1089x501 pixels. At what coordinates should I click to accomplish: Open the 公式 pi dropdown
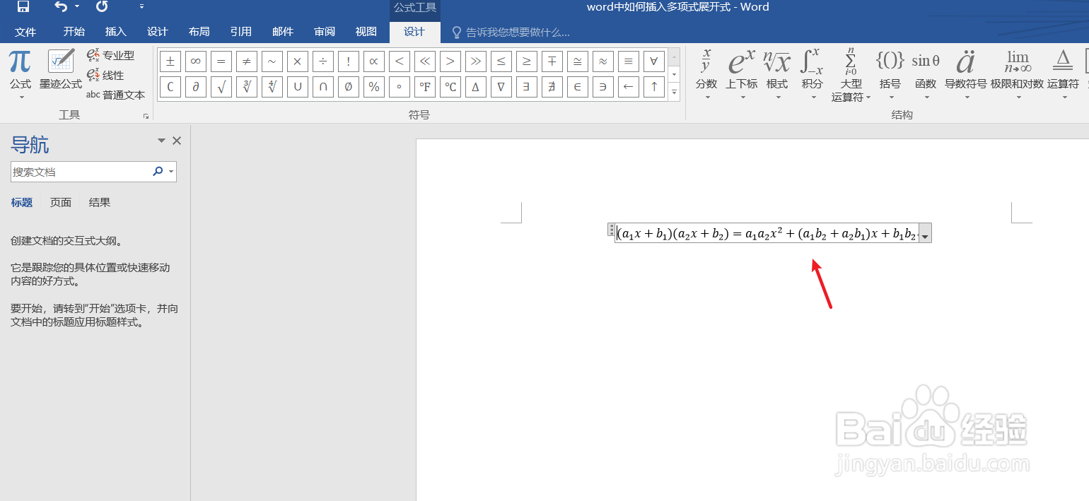click(21, 75)
